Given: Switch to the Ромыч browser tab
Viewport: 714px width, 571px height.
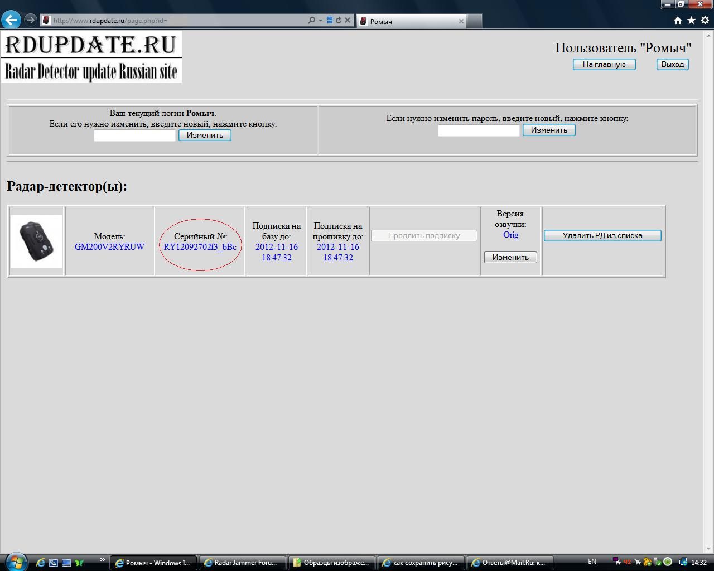Looking at the screenshot, I should pos(411,21).
